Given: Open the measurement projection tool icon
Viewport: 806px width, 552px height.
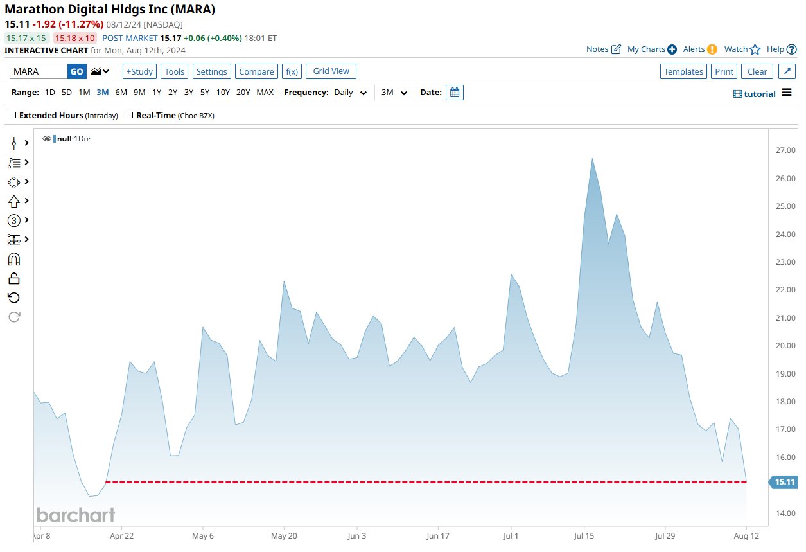Looking at the screenshot, I should click(14, 240).
